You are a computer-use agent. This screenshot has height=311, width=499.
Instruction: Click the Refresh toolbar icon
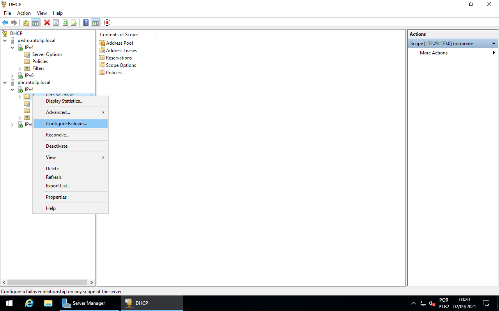click(x=65, y=23)
